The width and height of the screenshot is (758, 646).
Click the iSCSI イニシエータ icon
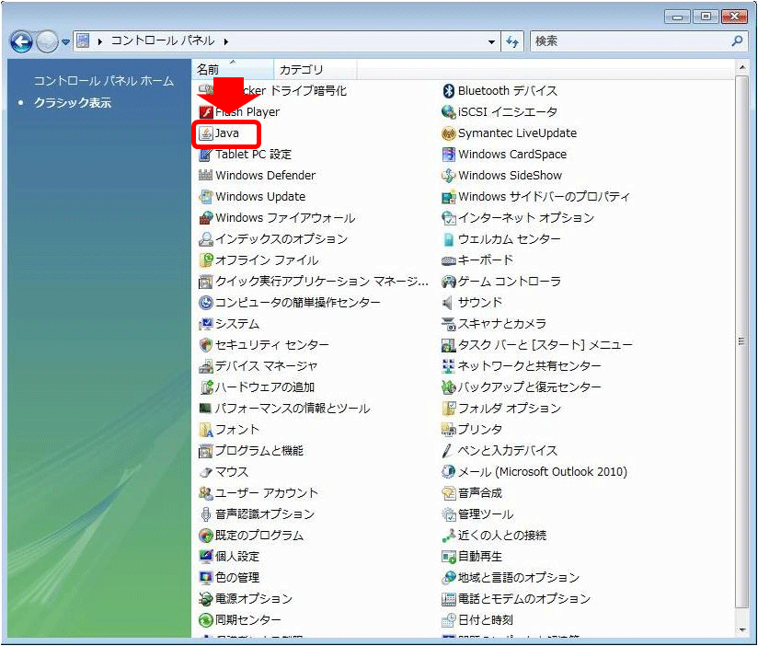[x=449, y=112]
